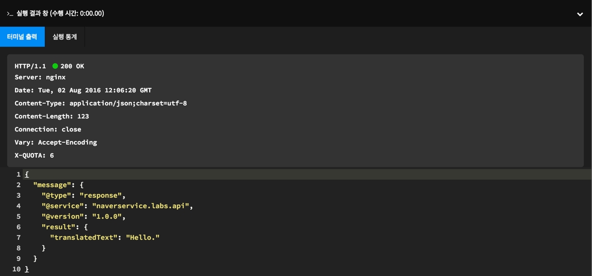Click the Vary: Accept-Encoding header

[x=56, y=143]
